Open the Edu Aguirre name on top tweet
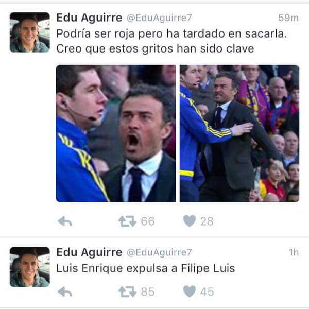Image resolution: width=309 pixels, height=309 pixels. tap(89, 18)
